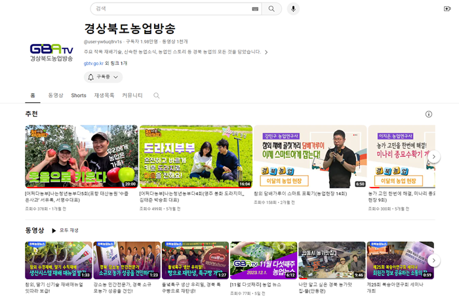Play the 도라지부부 video thumbnail

(x=195, y=156)
